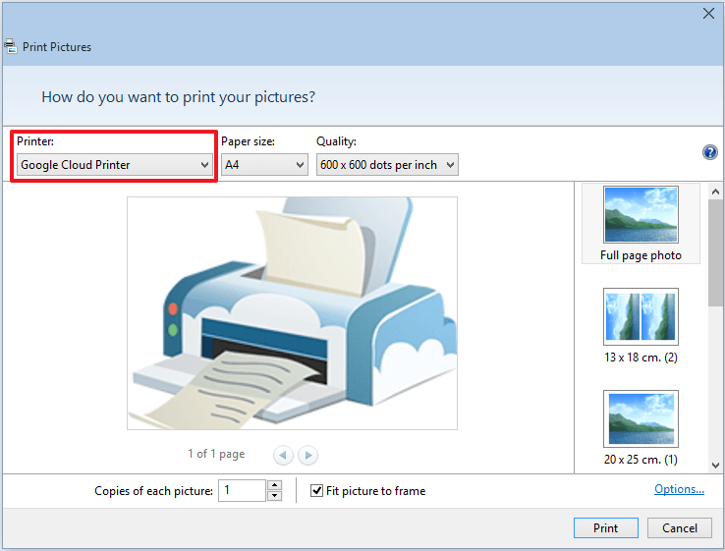Select the Full page photo layout
The height and width of the screenshot is (551, 725).
(641, 224)
